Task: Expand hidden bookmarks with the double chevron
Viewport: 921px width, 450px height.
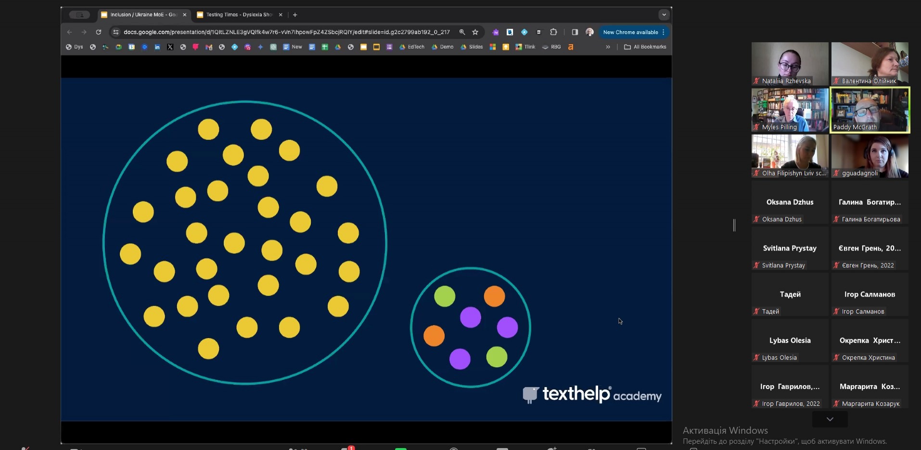Action: point(608,47)
